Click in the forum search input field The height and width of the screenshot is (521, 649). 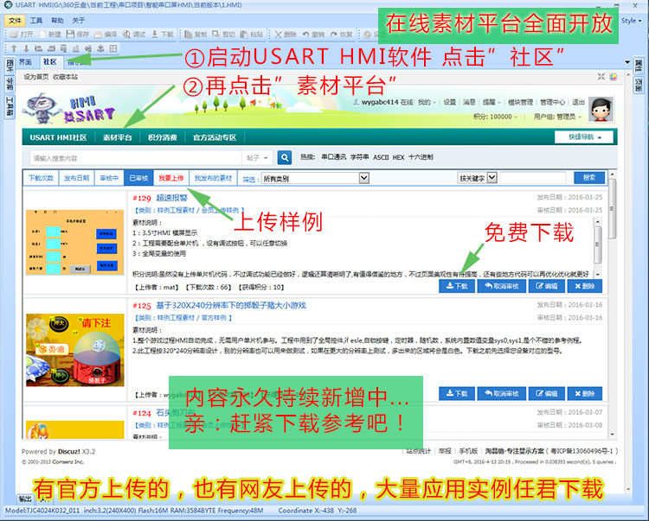click(135, 158)
